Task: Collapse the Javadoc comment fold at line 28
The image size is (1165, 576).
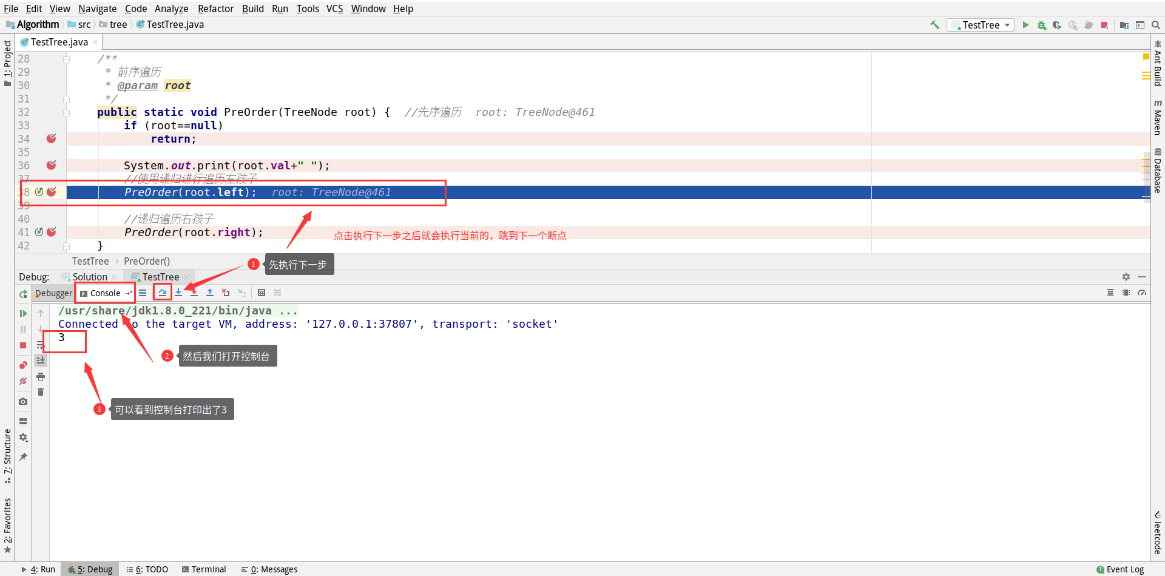Action: point(66,59)
